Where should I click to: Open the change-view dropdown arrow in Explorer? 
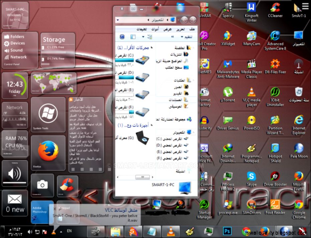[x=143, y=37]
